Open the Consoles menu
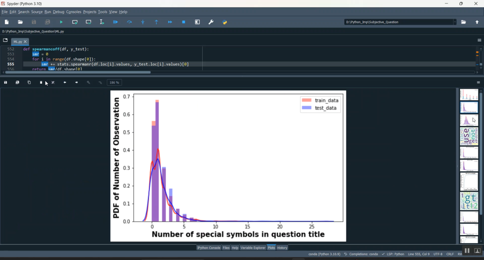The image size is (484, 260). pyautogui.click(x=74, y=12)
